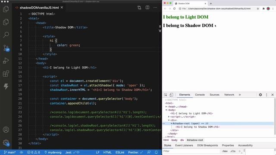Click the body breadcrumb in DevTools

(x=174, y=140)
